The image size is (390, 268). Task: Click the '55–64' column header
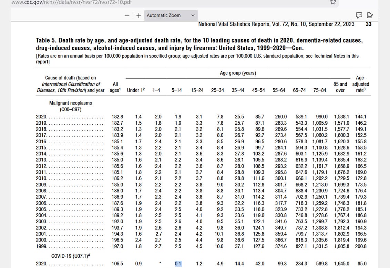point(279,90)
